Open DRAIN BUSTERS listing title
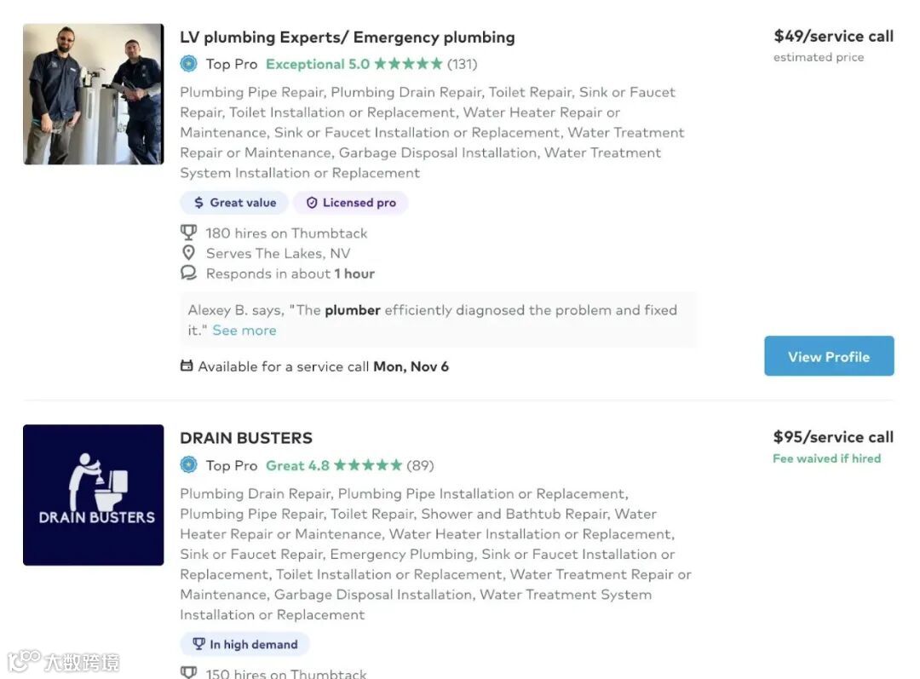 point(246,438)
